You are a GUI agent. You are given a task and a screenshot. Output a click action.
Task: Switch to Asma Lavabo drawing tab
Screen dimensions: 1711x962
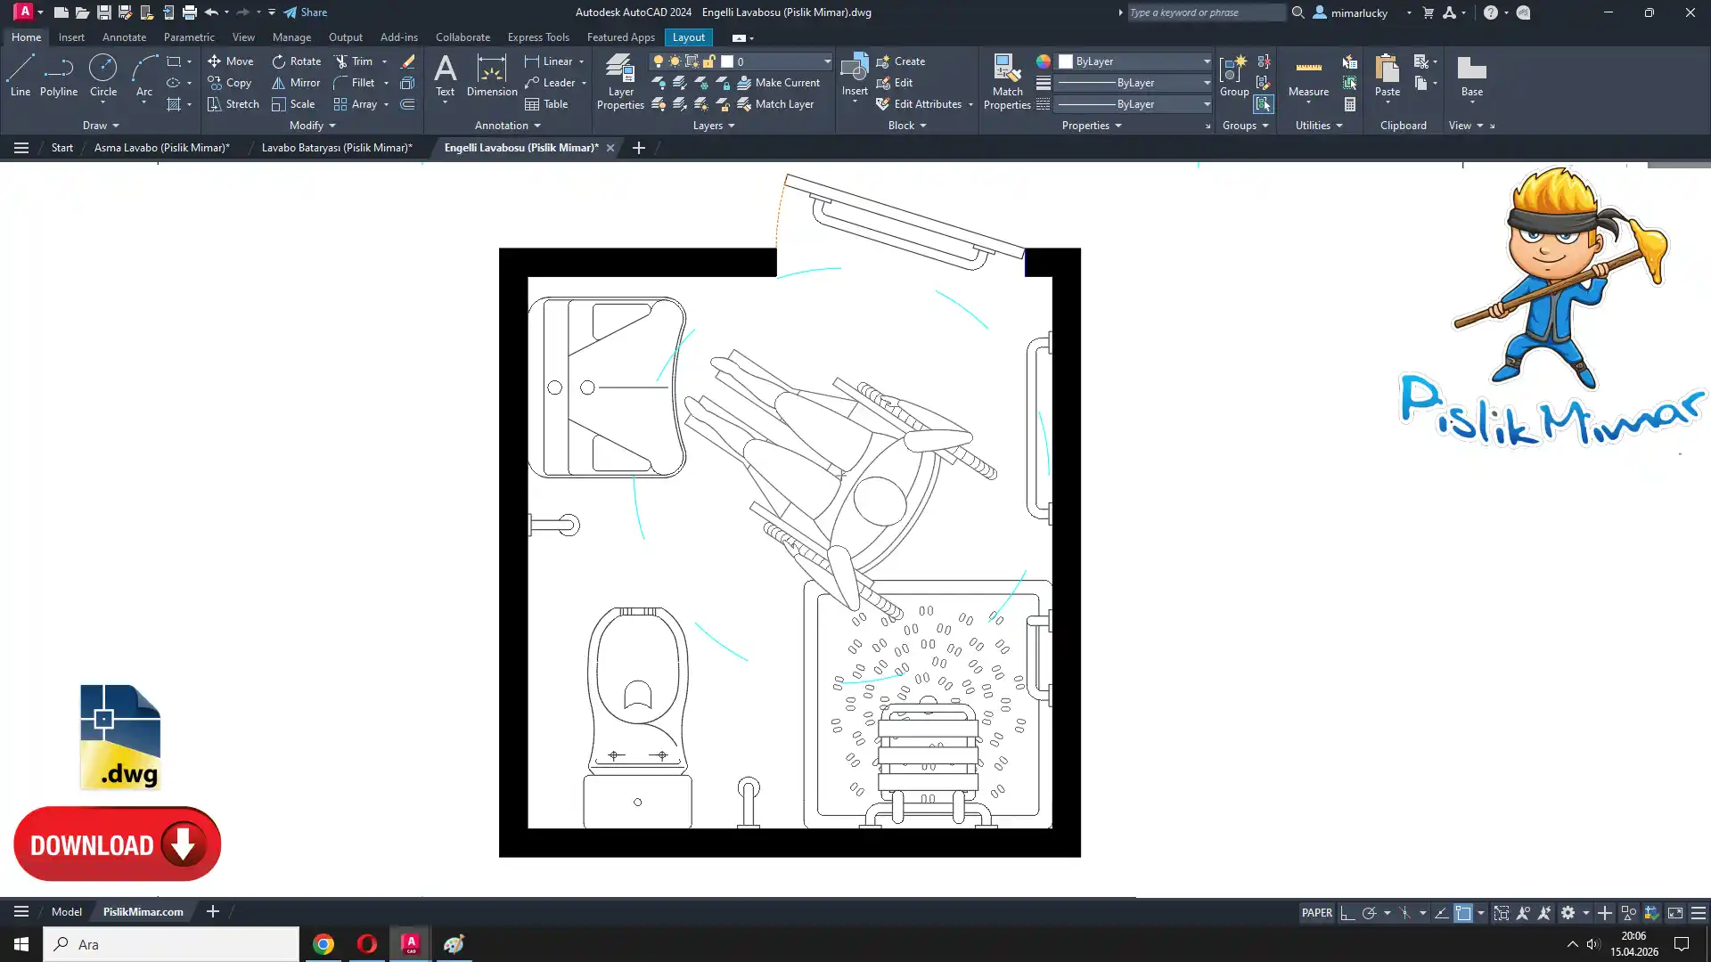(161, 148)
